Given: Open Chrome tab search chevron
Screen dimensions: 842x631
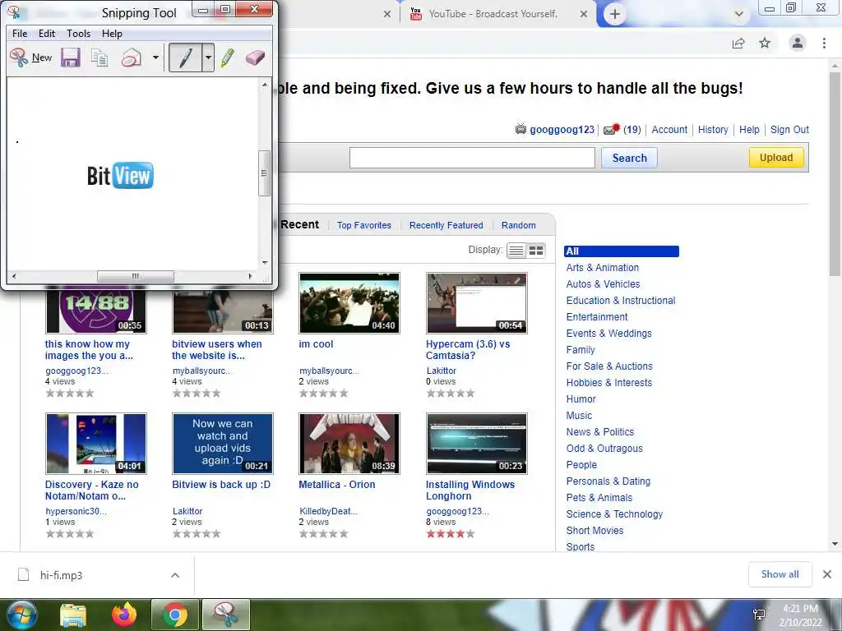Looking at the screenshot, I should click(739, 15).
